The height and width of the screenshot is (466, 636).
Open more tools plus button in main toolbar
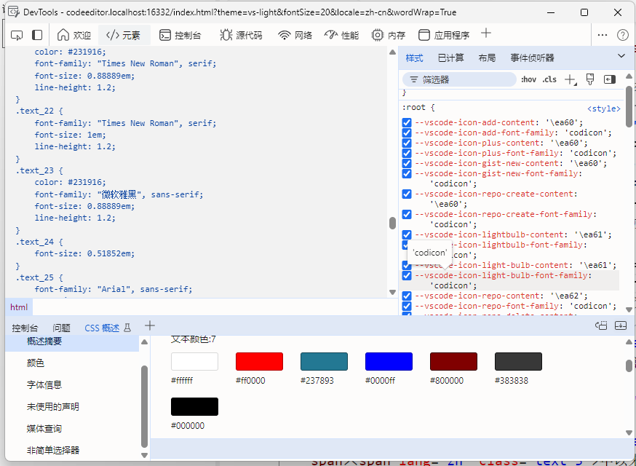pyautogui.click(x=486, y=33)
